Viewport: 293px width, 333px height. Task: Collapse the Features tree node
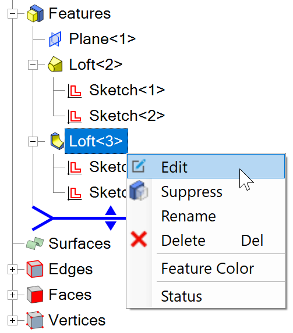tap(12, 14)
